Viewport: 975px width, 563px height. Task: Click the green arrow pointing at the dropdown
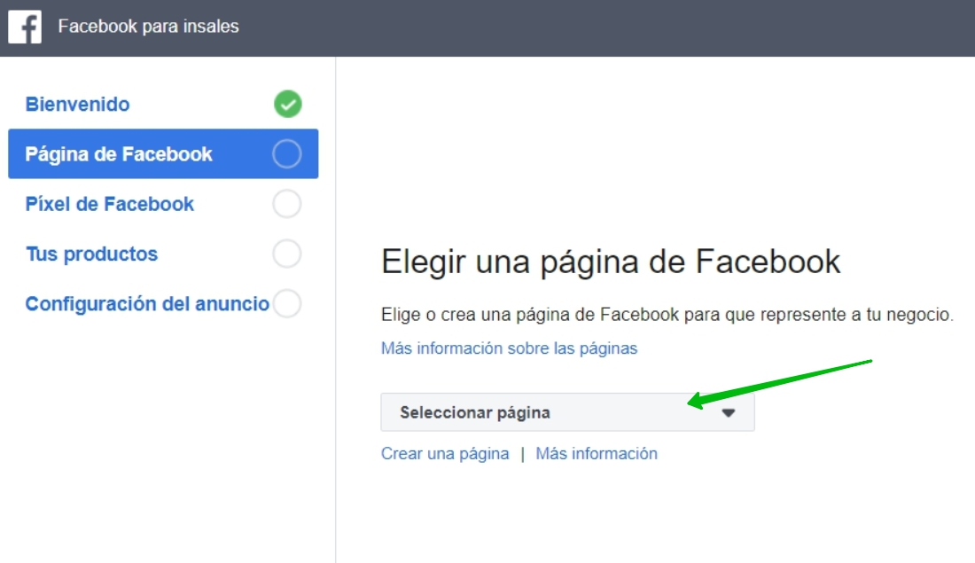coord(780,381)
